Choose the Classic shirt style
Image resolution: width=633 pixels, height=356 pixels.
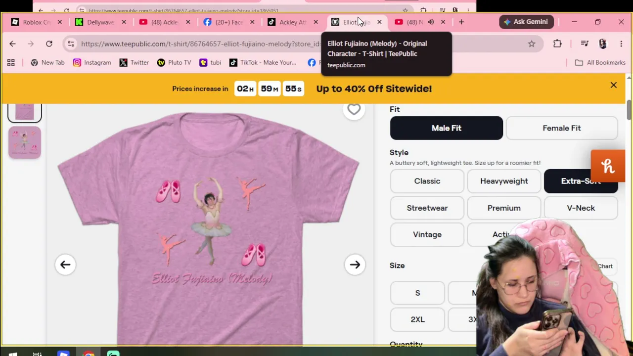click(427, 181)
